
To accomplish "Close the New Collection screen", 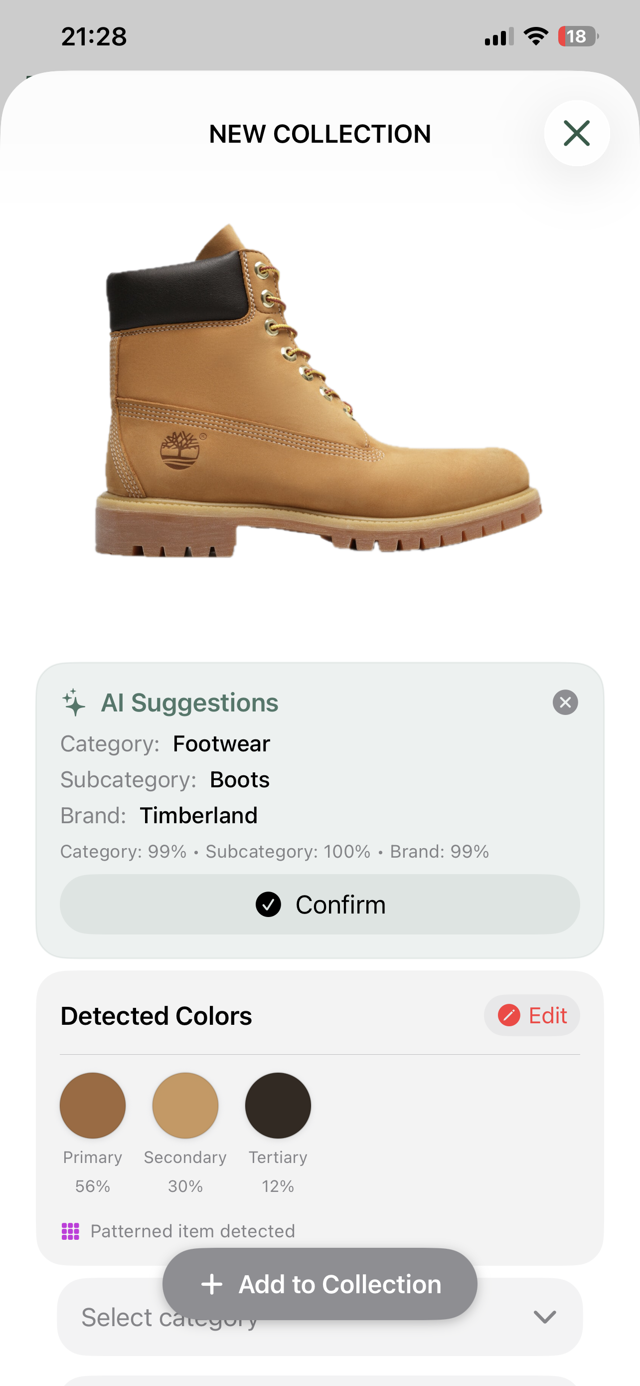I will click(577, 133).
